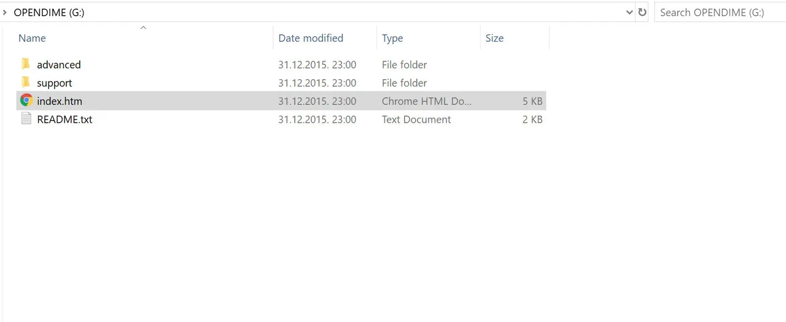
Task: Click the 2 KB size of README.txt
Action: [x=532, y=120]
